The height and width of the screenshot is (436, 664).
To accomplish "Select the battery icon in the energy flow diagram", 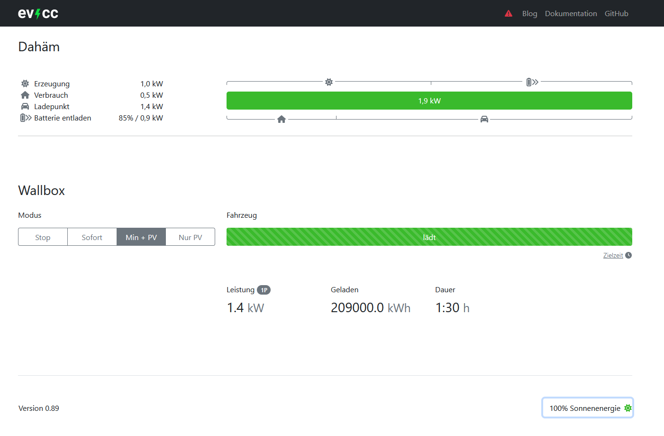I will pos(531,82).
